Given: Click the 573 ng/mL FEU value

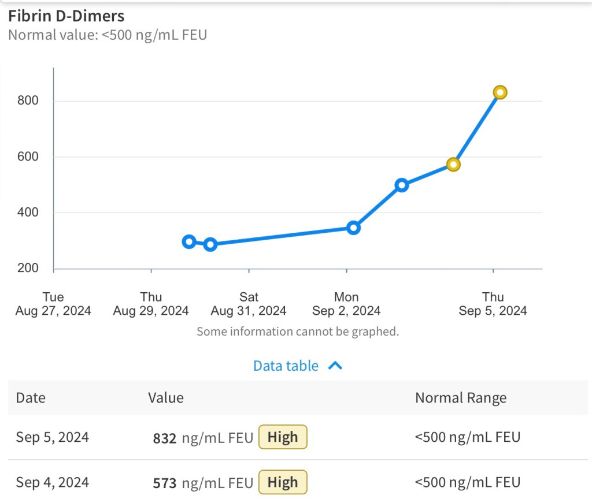Looking at the screenshot, I should tap(202, 483).
